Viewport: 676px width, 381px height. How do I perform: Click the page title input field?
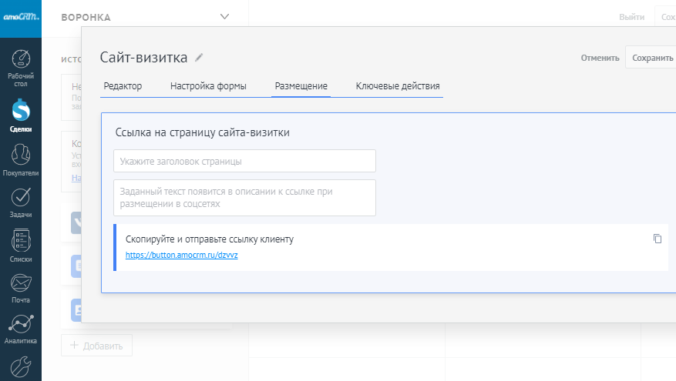click(244, 161)
